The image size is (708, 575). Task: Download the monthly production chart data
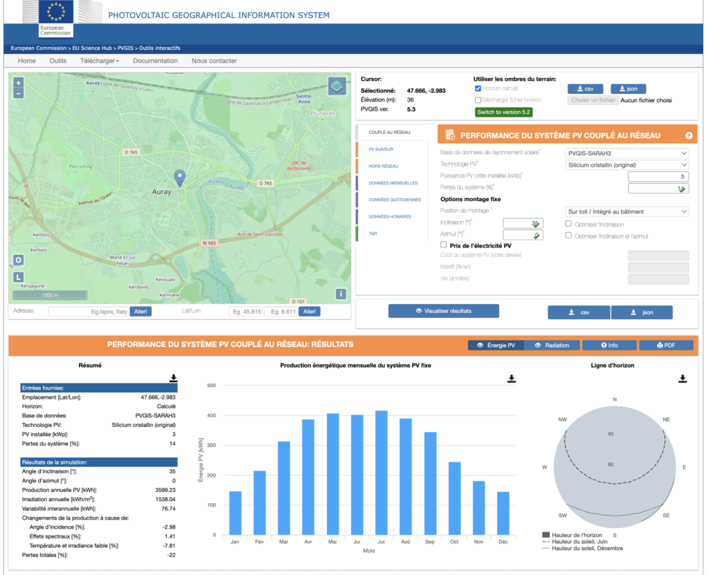511,378
